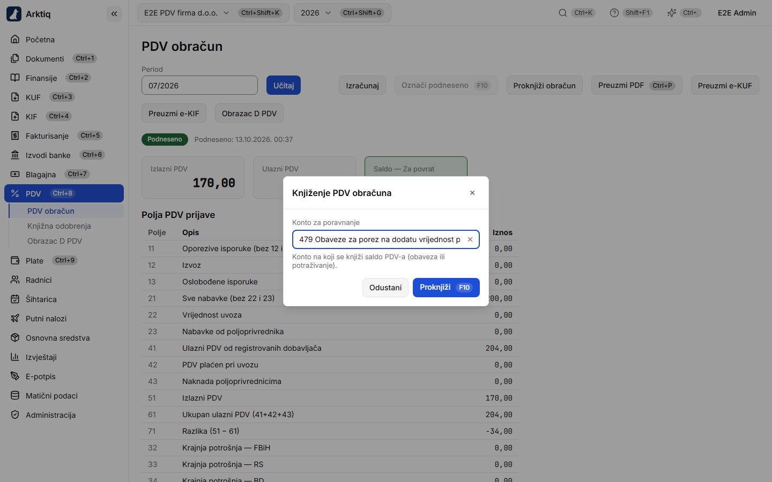Screen dimensions: 772x482
Task: Click the Šihtarica calendar icon
Action: (x=15, y=299)
